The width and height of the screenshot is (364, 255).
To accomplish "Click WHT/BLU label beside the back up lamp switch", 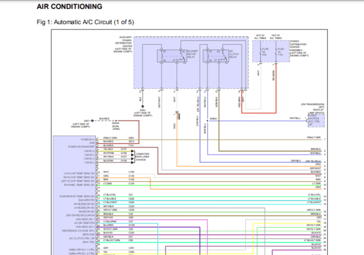I will pyautogui.click(x=295, y=118).
